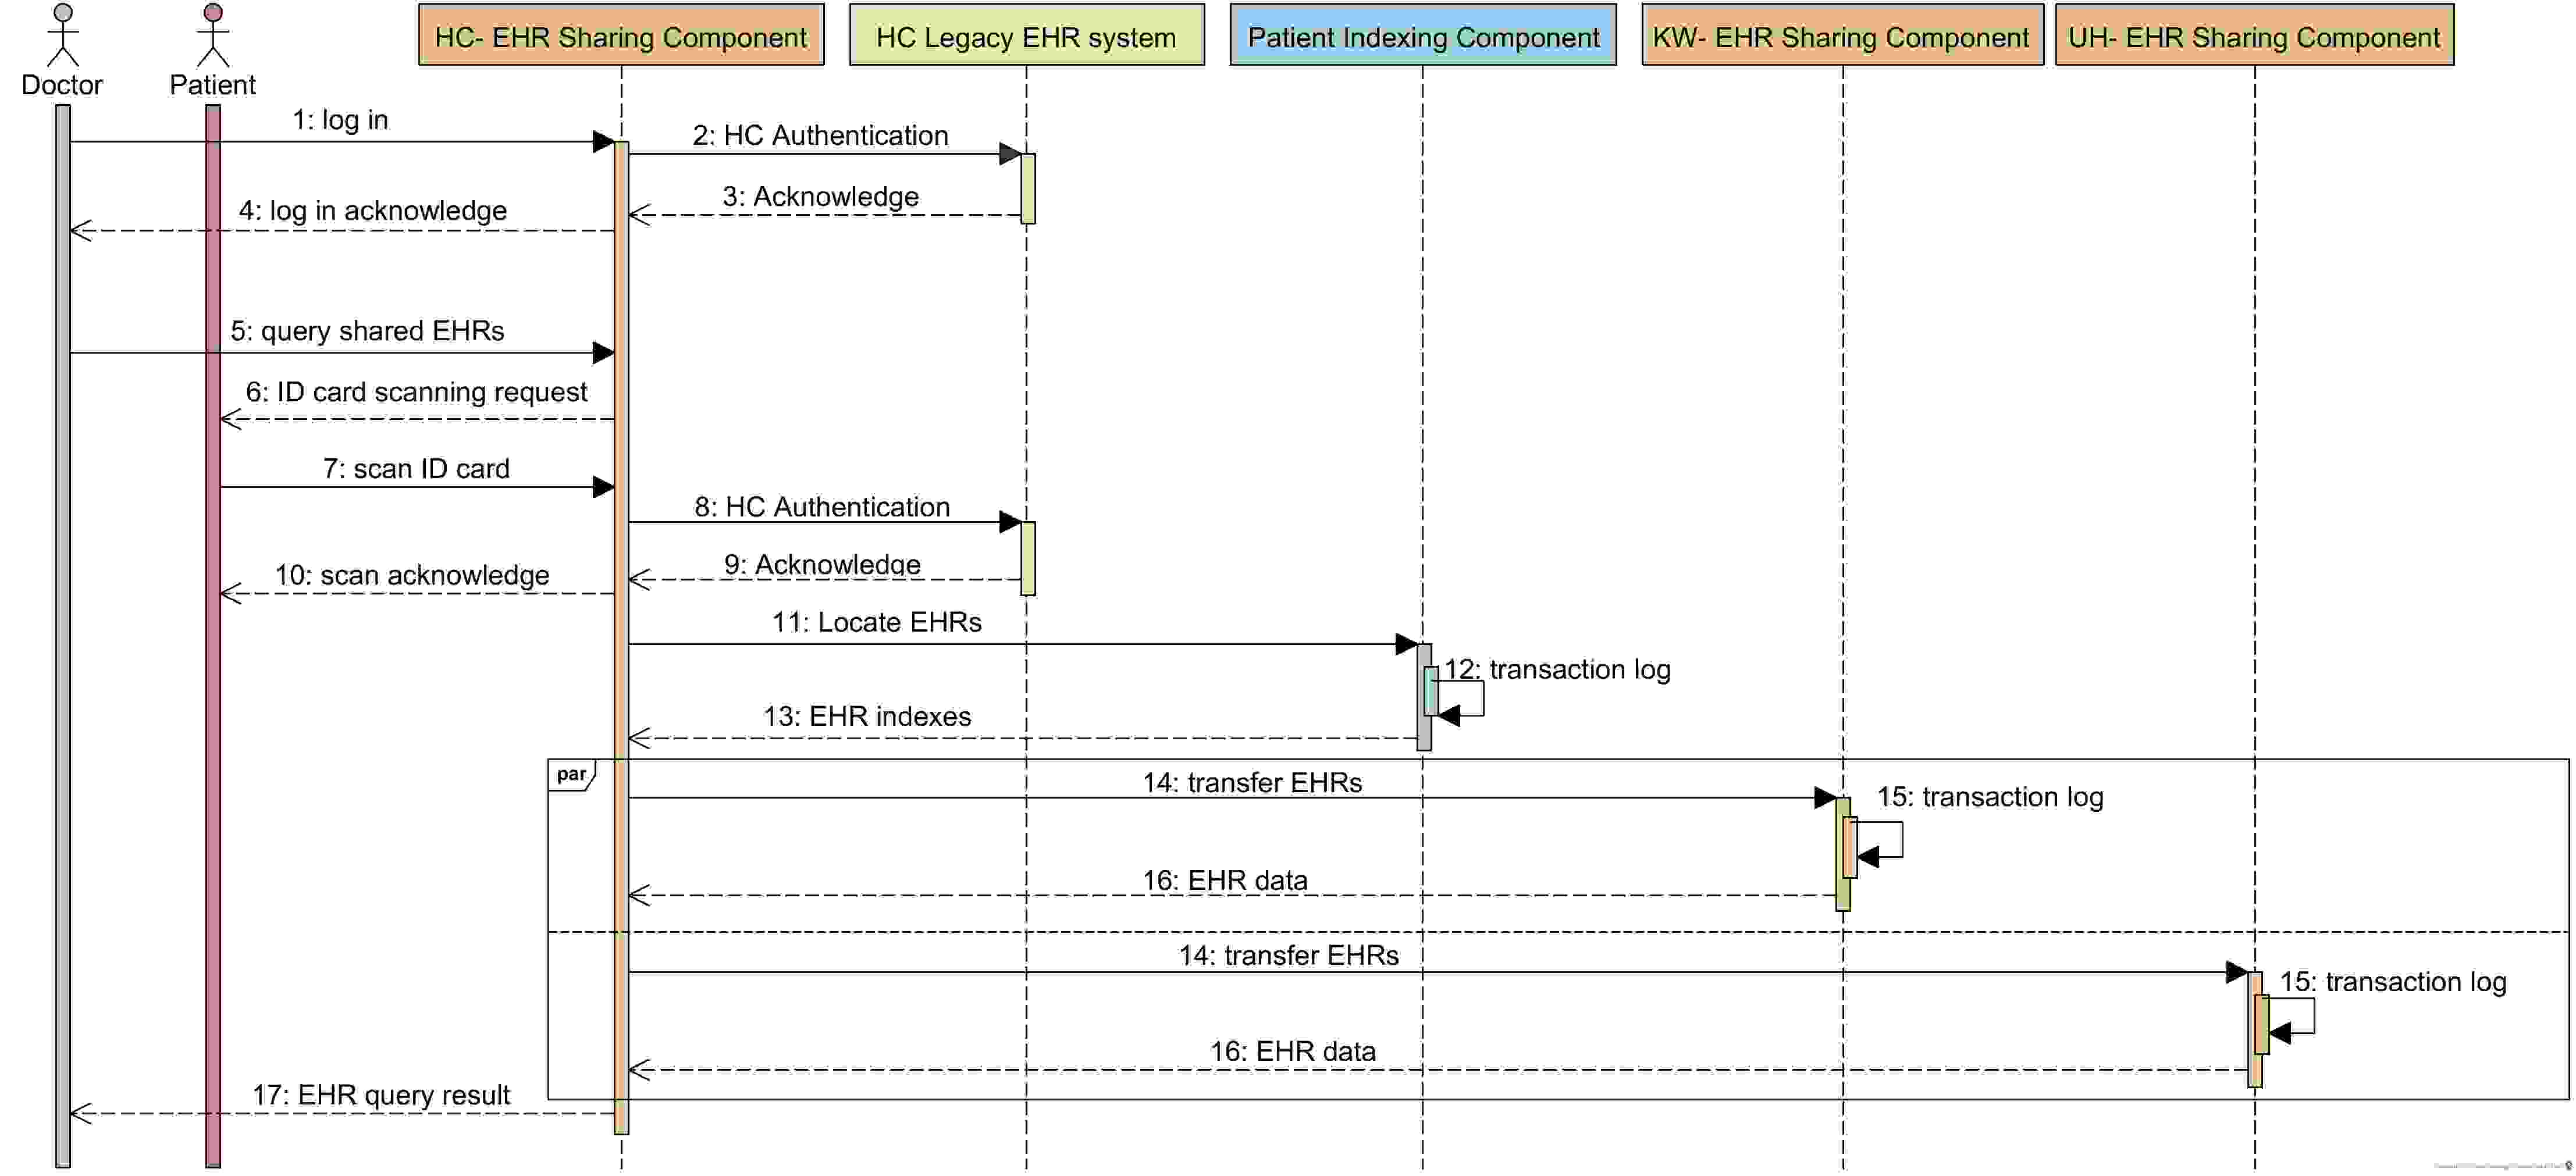Image resolution: width=2576 pixels, height=1176 pixels.
Task: Select the Doctor actor stick figure
Action: [63, 35]
